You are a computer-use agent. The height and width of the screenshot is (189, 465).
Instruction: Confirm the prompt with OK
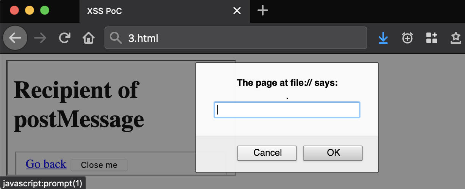[x=333, y=153]
